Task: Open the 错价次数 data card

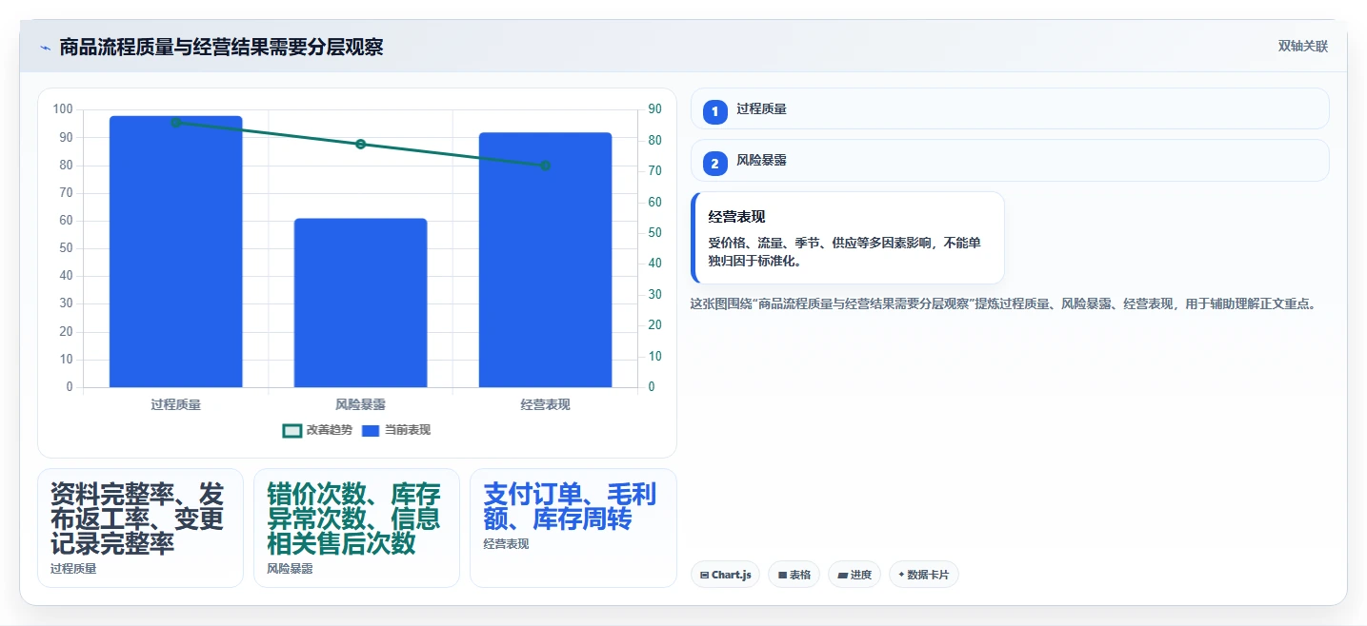Action: [x=356, y=528]
